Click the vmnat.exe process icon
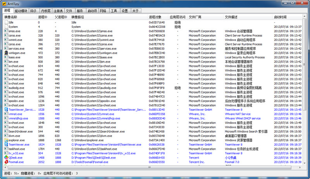 pos(6,114)
